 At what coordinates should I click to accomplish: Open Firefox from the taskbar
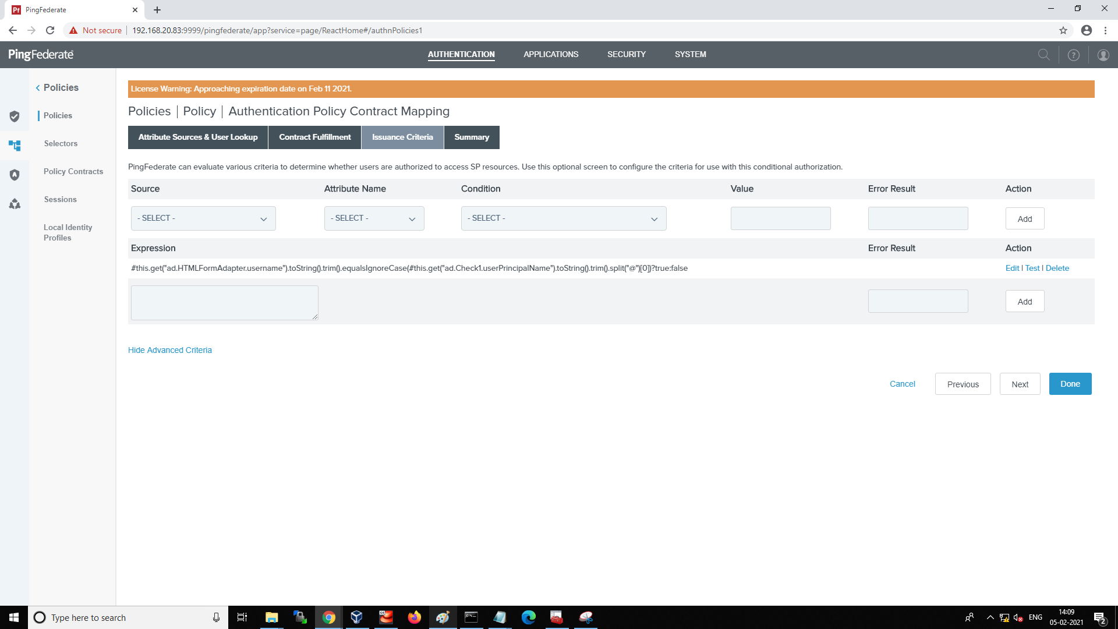414,617
